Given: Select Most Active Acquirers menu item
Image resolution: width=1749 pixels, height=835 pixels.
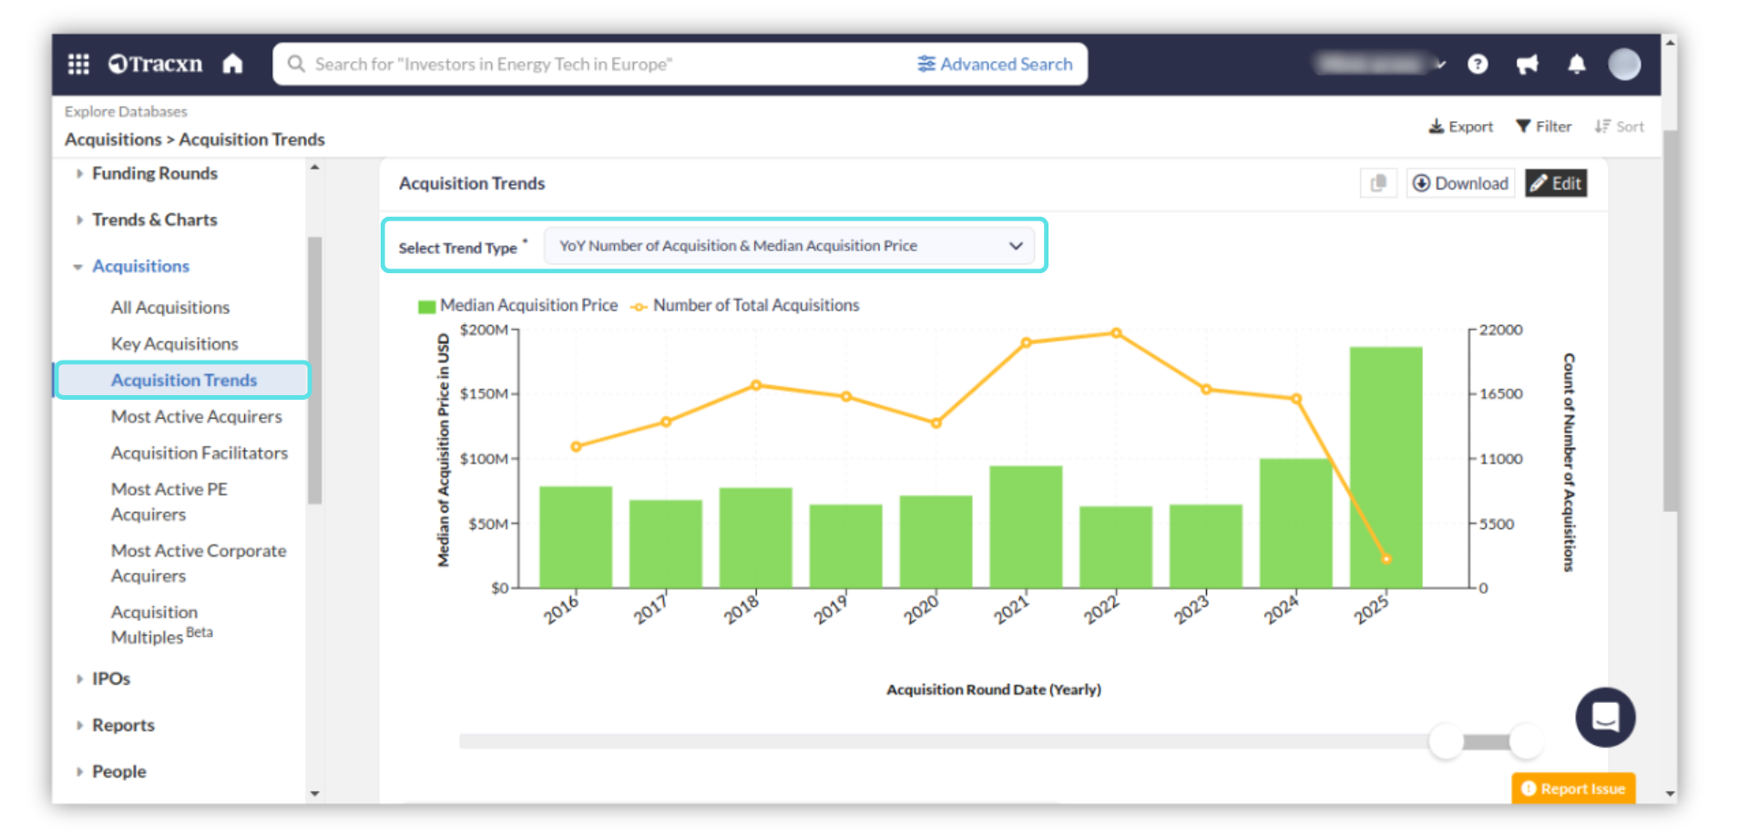Looking at the screenshot, I should tap(196, 416).
